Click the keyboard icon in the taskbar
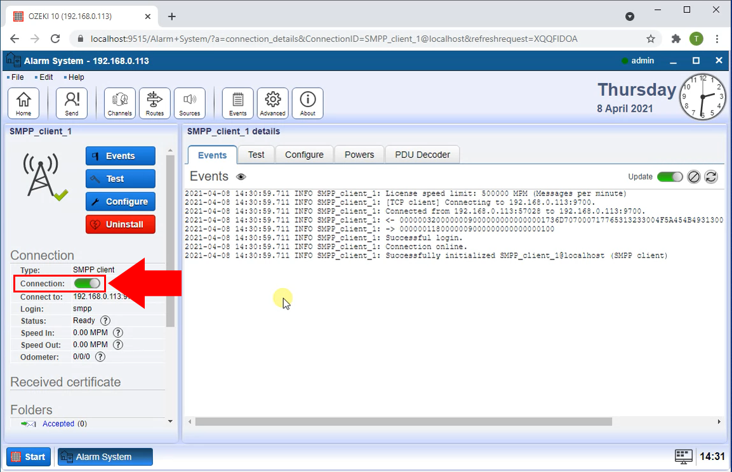Image resolution: width=732 pixels, height=472 pixels. (684, 457)
